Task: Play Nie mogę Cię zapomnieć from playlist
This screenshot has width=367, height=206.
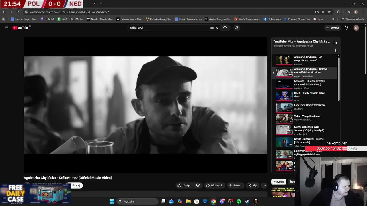Action: (x=304, y=60)
